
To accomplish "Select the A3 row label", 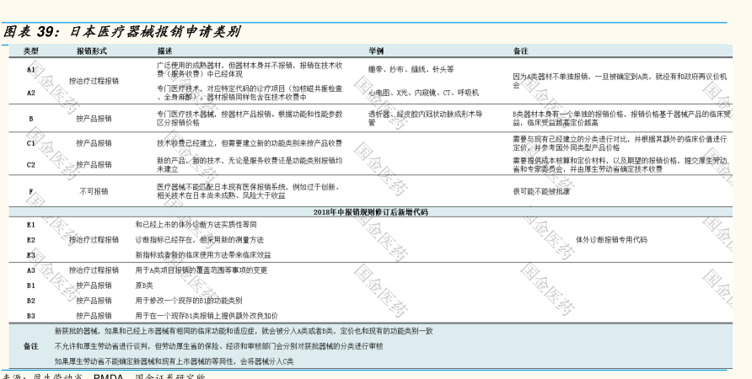I will (x=30, y=270).
